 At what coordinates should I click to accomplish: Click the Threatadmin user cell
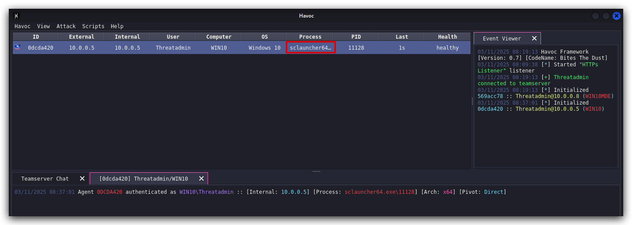coord(173,47)
